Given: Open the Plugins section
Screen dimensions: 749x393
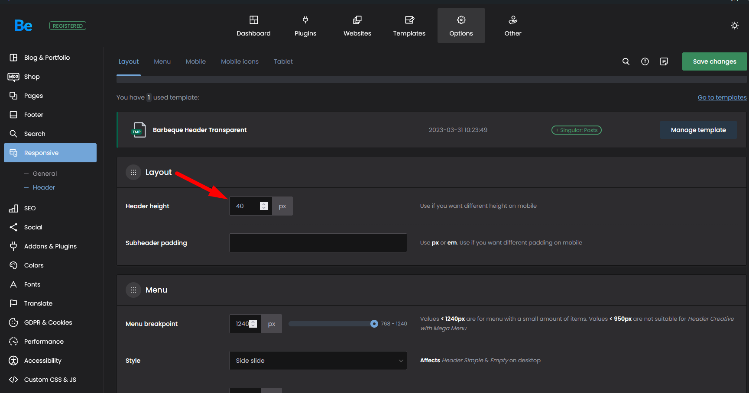Looking at the screenshot, I should (305, 26).
